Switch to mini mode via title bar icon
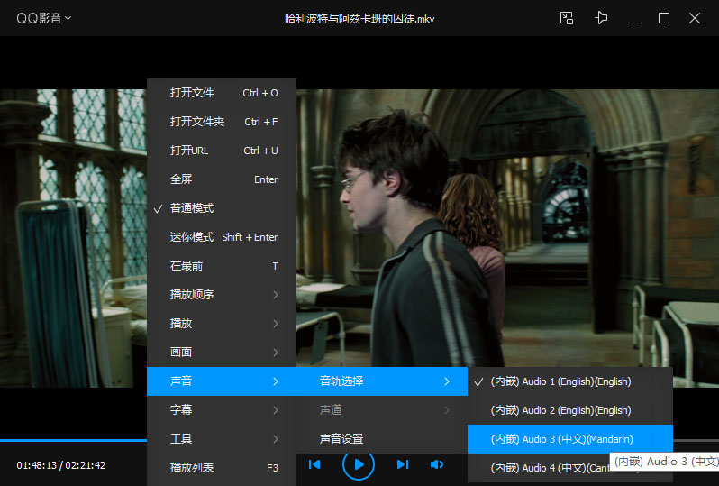The height and width of the screenshot is (486, 719). (x=566, y=18)
